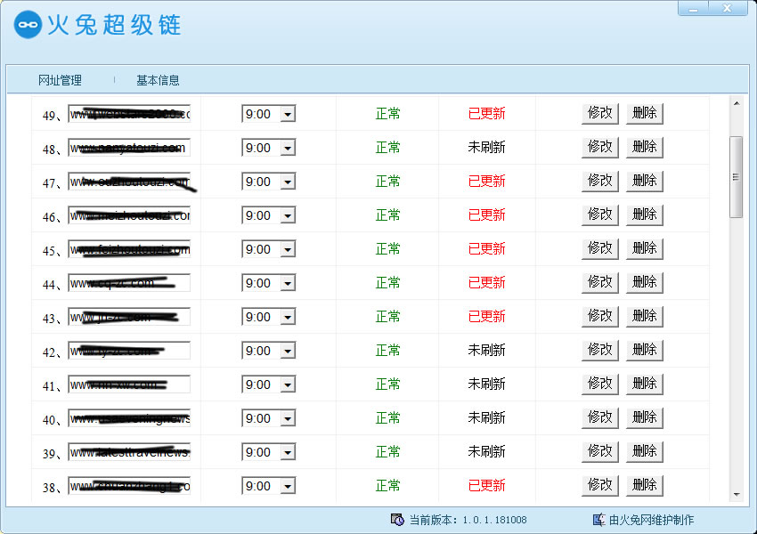Image resolution: width=757 pixels, height=534 pixels.
Task: Click 删除 button on row 38
Action: point(644,485)
